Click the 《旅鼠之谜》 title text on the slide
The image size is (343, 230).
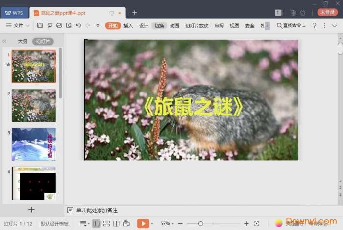[x=194, y=107]
